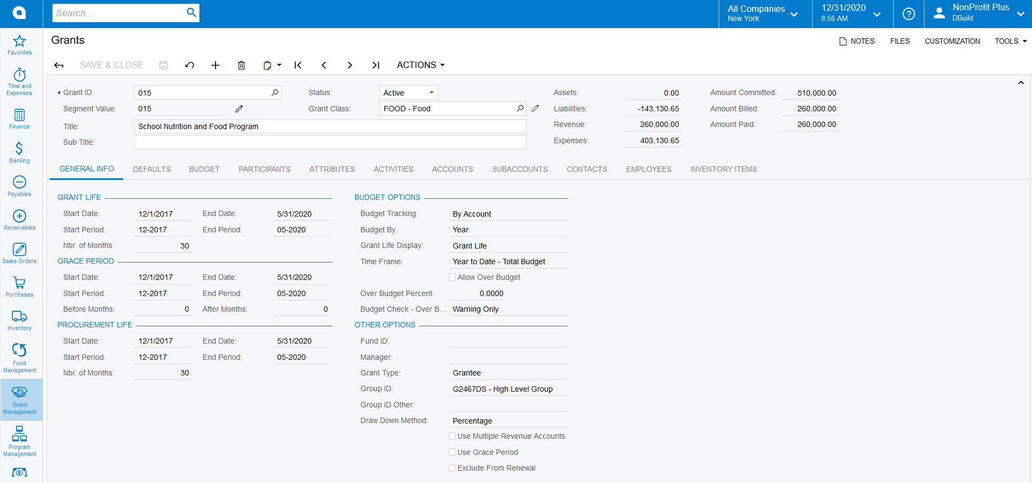Open Grant ID lookup magnifier
The height and width of the screenshot is (483, 1032).
(x=275, y=92)
